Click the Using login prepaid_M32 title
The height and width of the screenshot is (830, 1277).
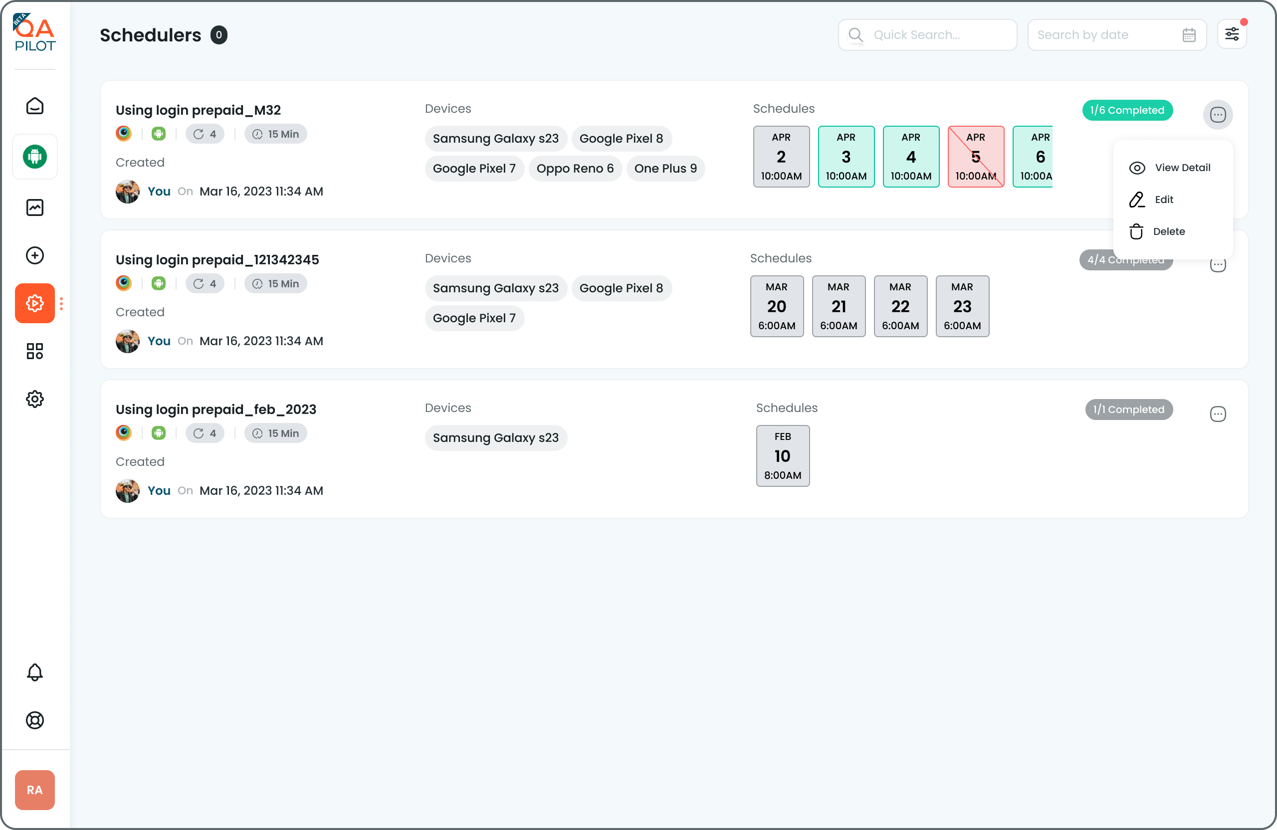pos(198,110)
